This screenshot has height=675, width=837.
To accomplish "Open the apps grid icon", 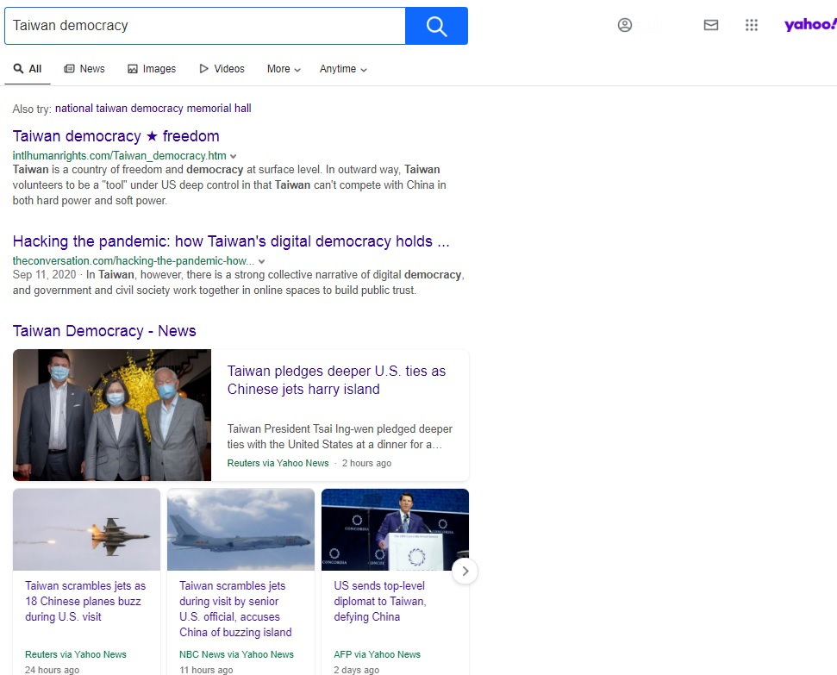I will (x=752, y=26).
